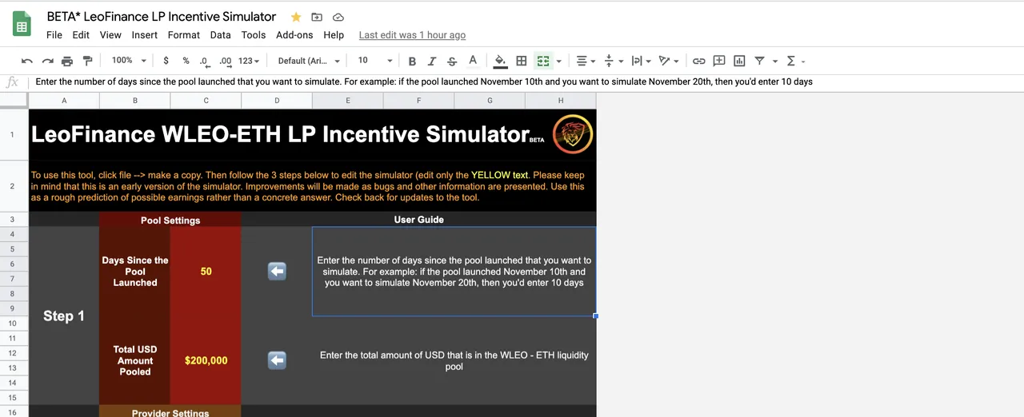The image size is (1024, 417).
Task: Open the View menu
Action: (110, 35)
